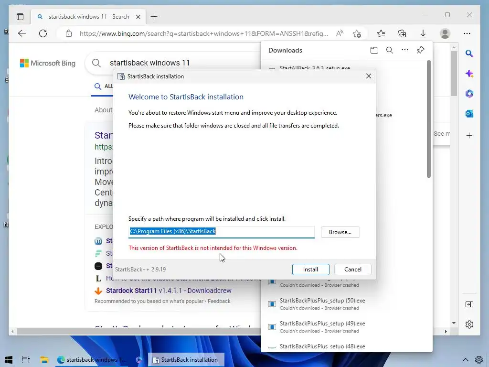The height and width of the screenshot is (367, 489).
Task: Close the startisback search tab
Action: coord(138,17)
